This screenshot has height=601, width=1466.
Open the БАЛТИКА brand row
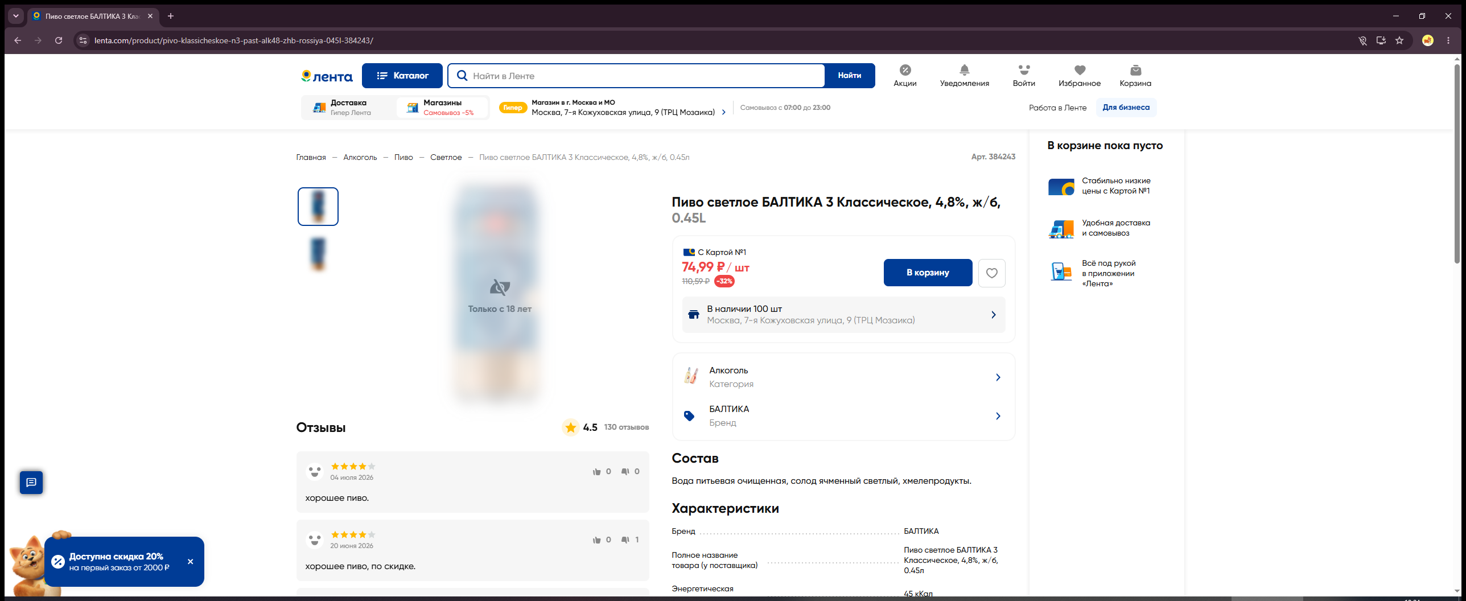843,416
